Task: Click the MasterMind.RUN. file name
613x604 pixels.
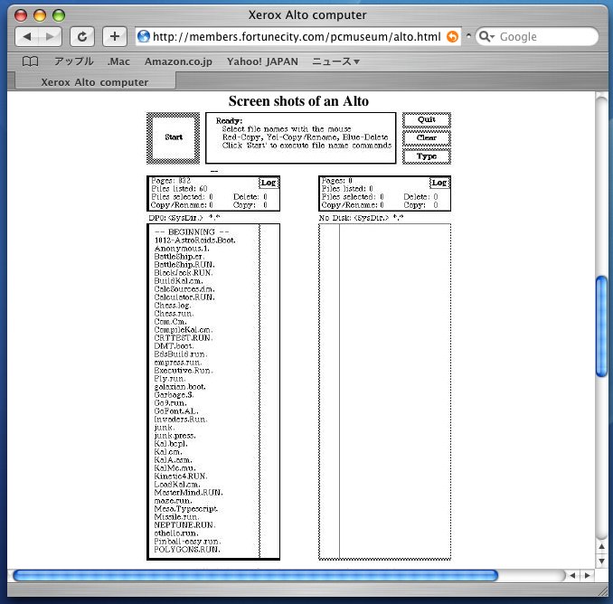Action: click(188, 493)
